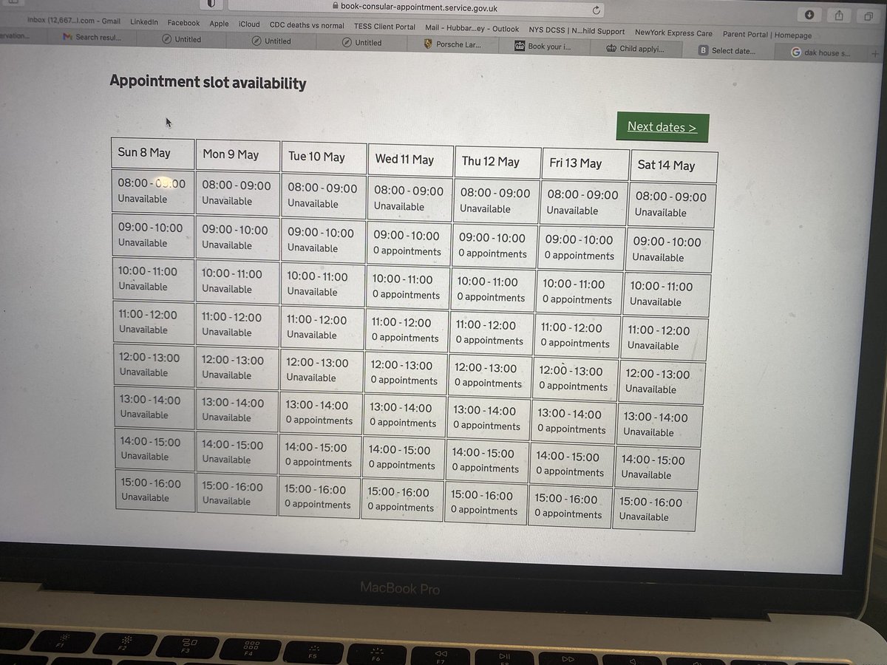Click the Sun 8 May column header
Image resolution: width=887 pixels, height=665 pixels.
point(153,153)
